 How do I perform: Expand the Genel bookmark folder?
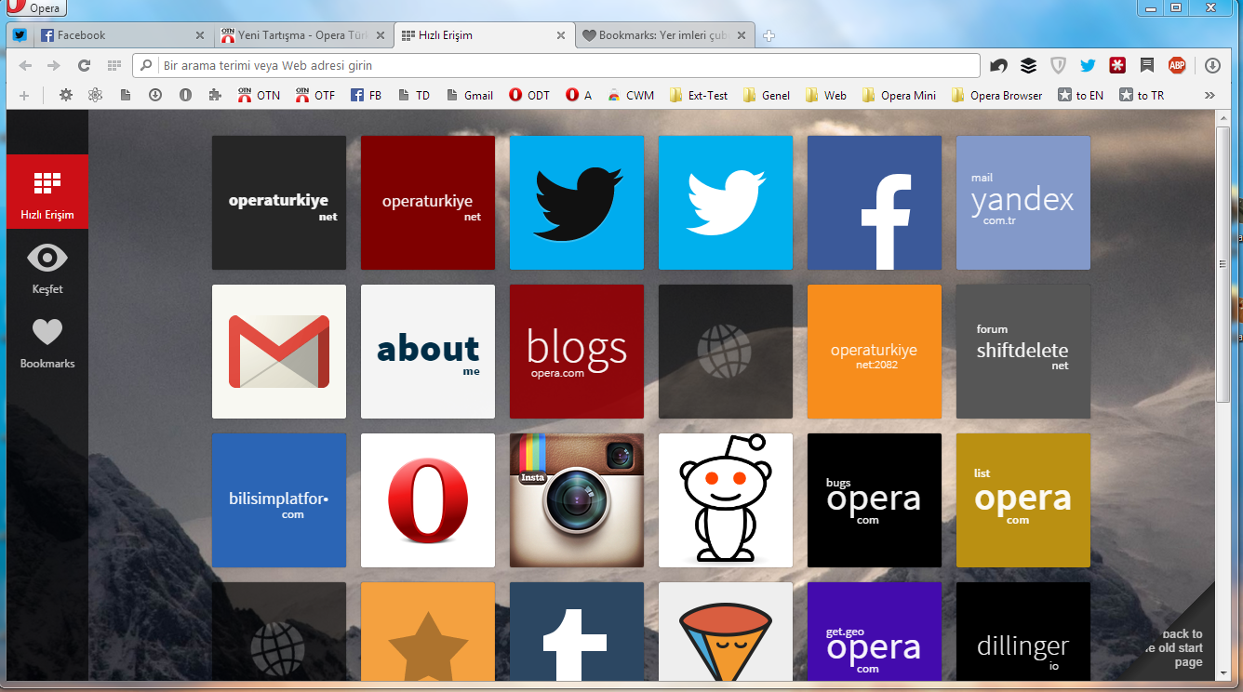coord(767,95)
